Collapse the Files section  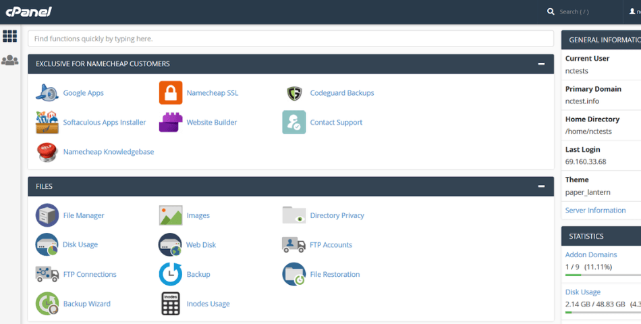[541, 186]
